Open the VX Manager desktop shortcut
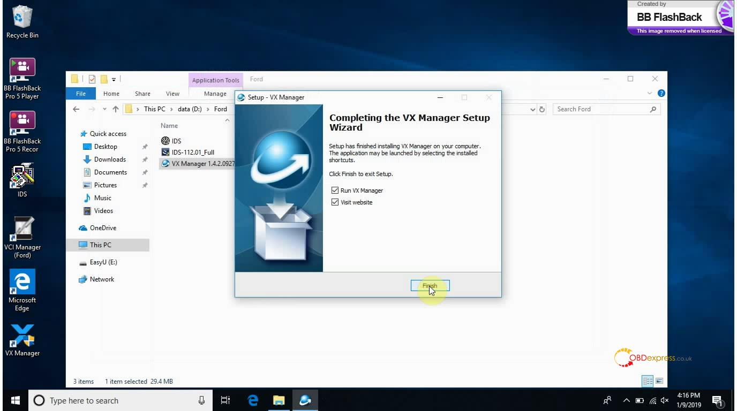This screenshot has height=411, width=737. (22, 337)
